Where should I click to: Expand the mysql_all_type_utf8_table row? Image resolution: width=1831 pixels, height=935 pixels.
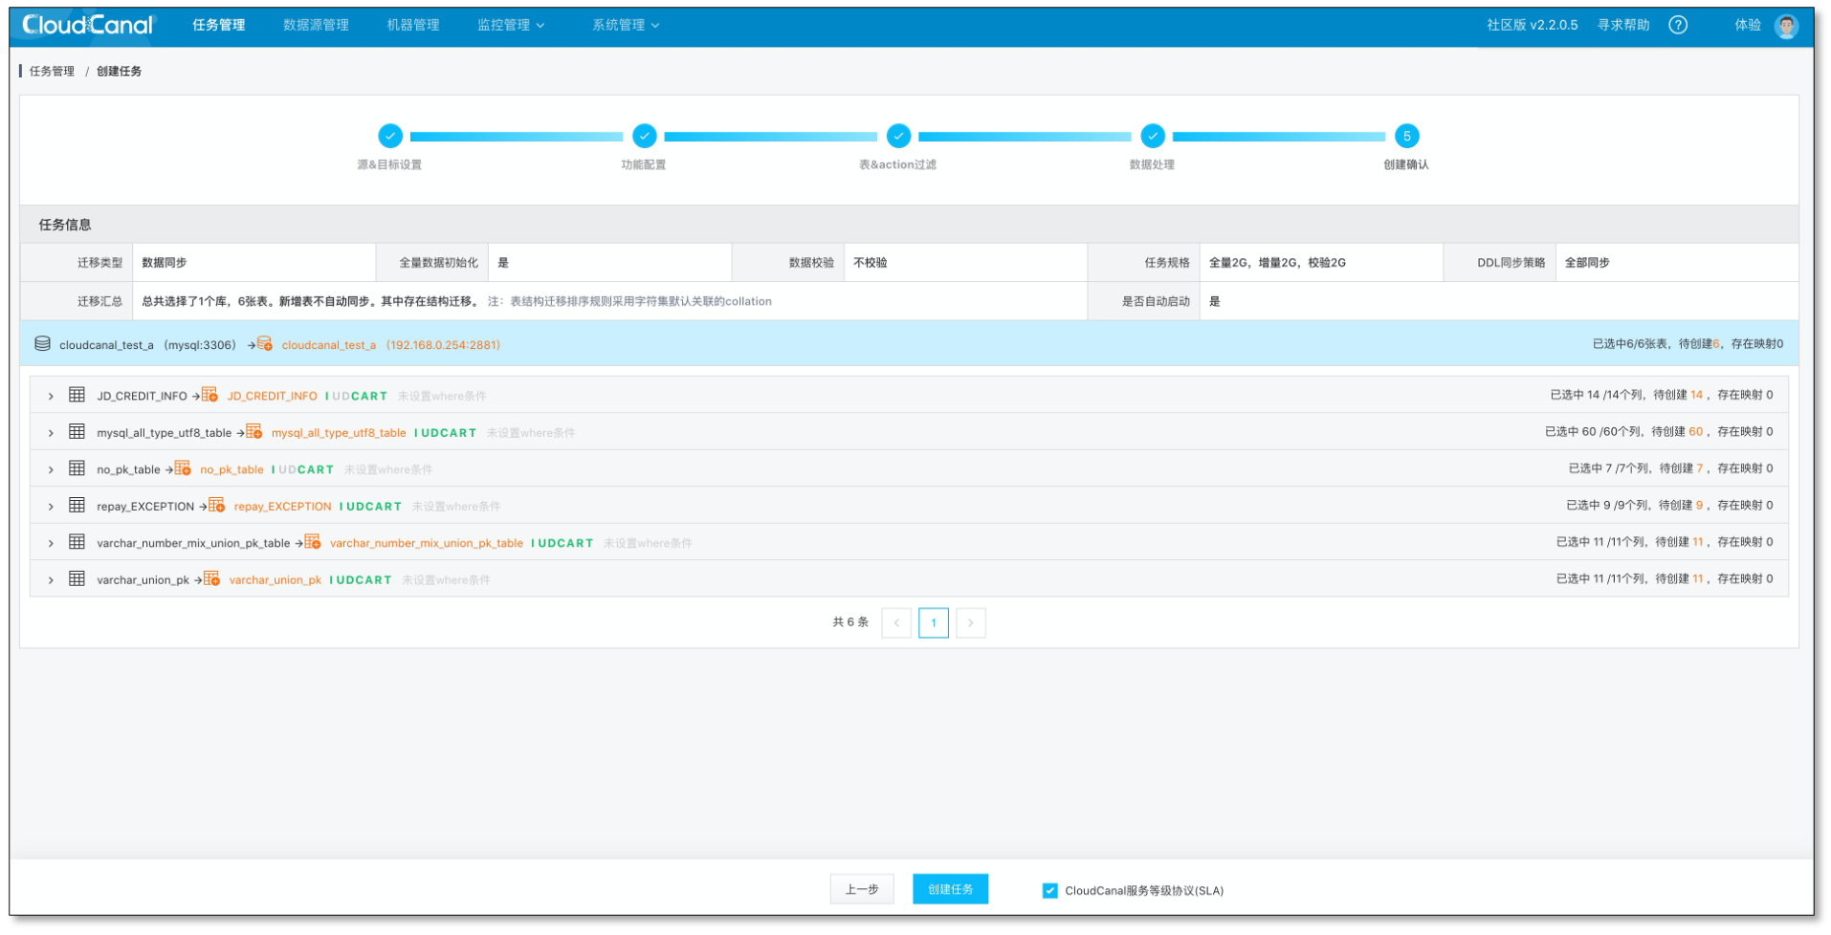coord(51,433)
